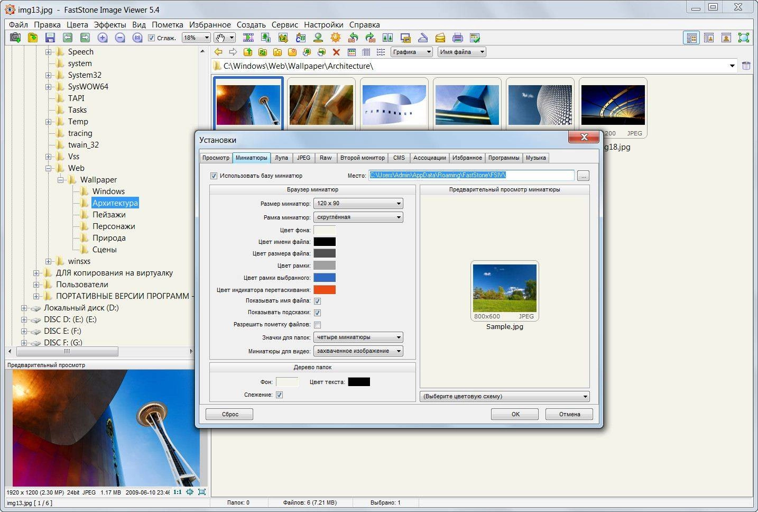Click the Цвет текста black swatch
Screen dimensions: 758x512
tap(359, 381)
